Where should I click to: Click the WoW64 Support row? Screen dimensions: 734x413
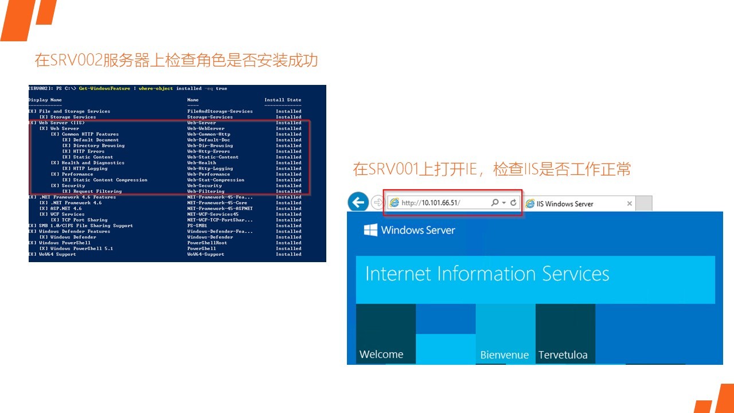tap(165, 255)
